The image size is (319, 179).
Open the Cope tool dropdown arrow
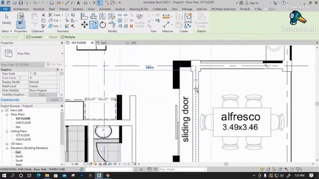pyautogui.click(x=62, y=15)
